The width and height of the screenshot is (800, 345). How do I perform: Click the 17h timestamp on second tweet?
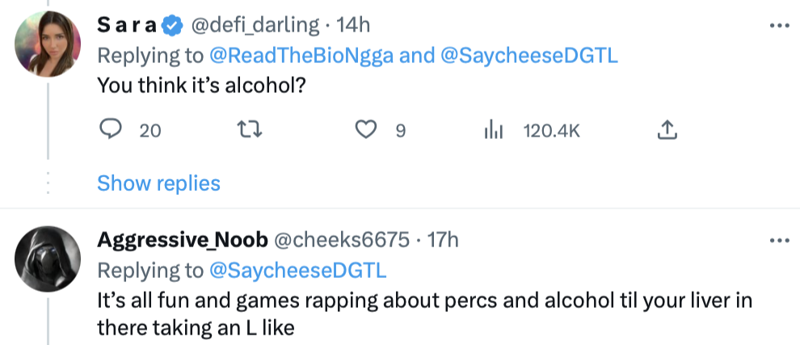(442, 240)
